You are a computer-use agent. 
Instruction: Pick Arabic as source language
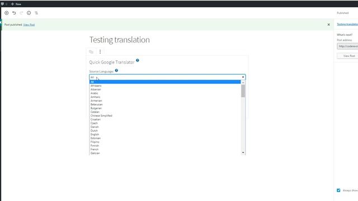pos(165,93)
